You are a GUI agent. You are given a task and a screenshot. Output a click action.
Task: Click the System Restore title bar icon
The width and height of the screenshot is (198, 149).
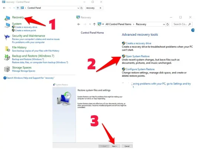click(54, 85)
